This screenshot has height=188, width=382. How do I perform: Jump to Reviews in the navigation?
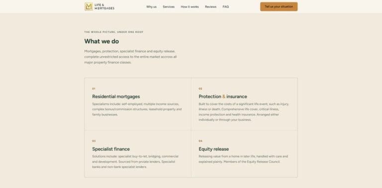pyautogui.click(x=210, y=7)
